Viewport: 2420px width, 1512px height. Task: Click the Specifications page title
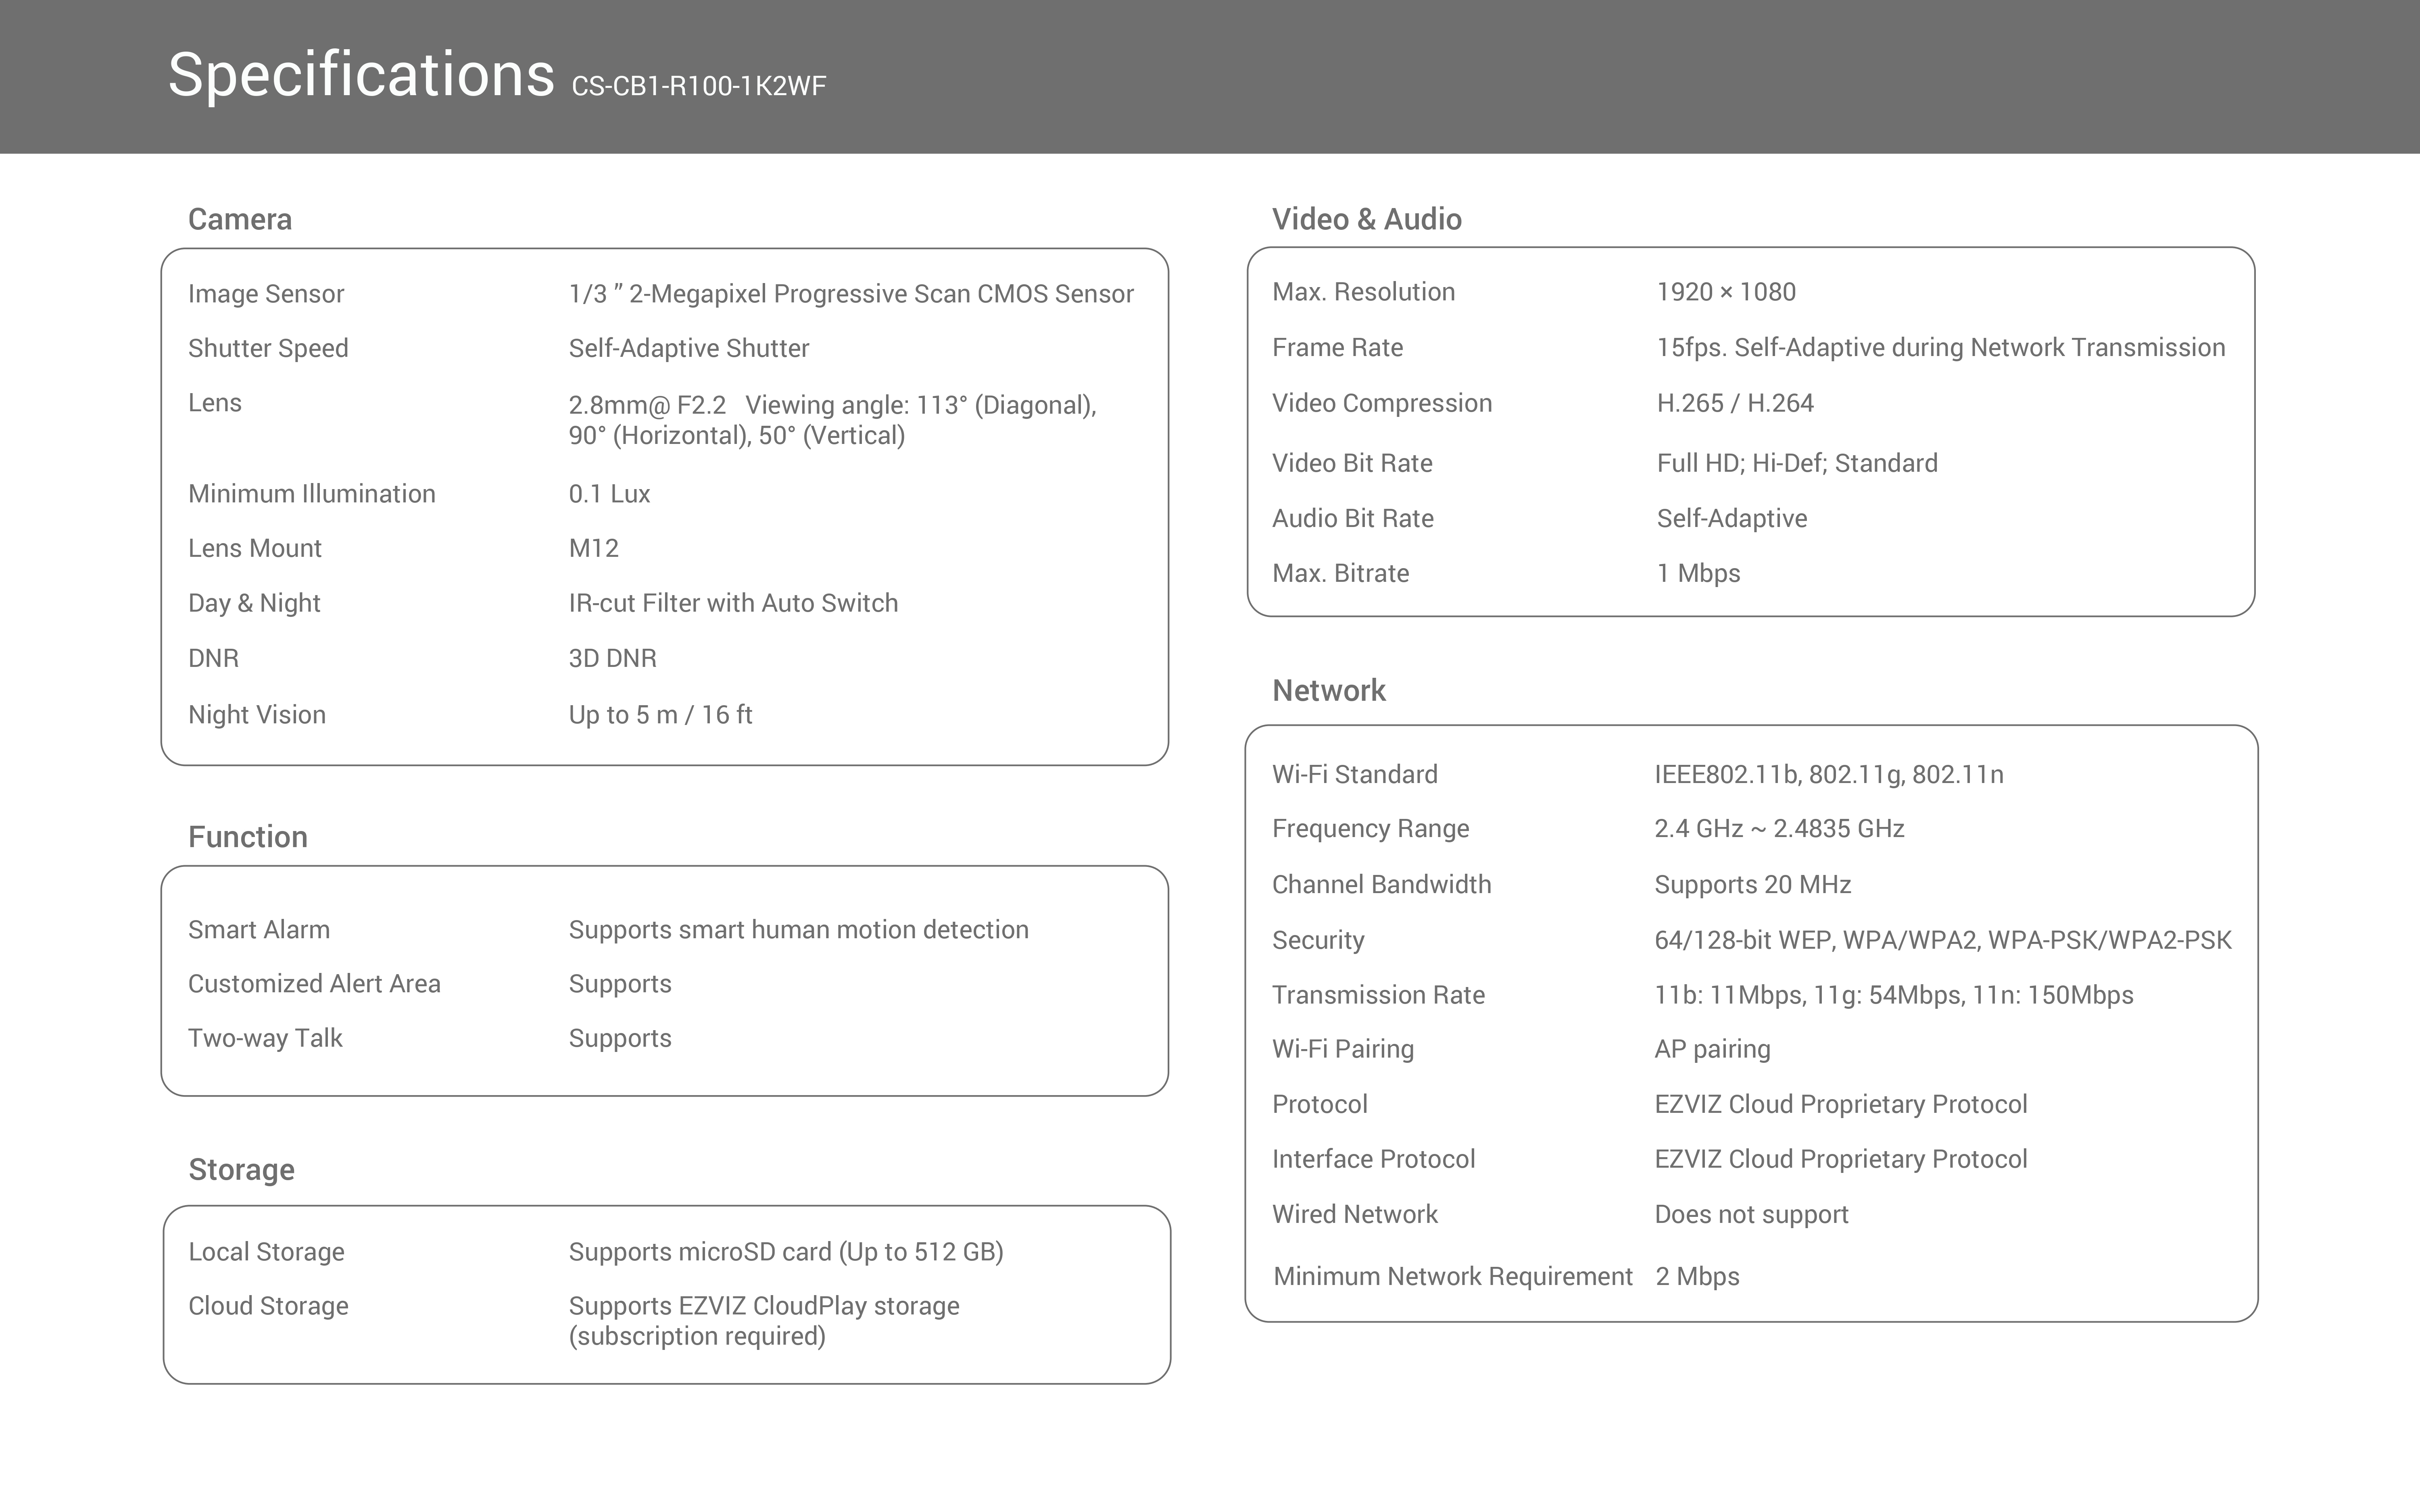[361, 76]
